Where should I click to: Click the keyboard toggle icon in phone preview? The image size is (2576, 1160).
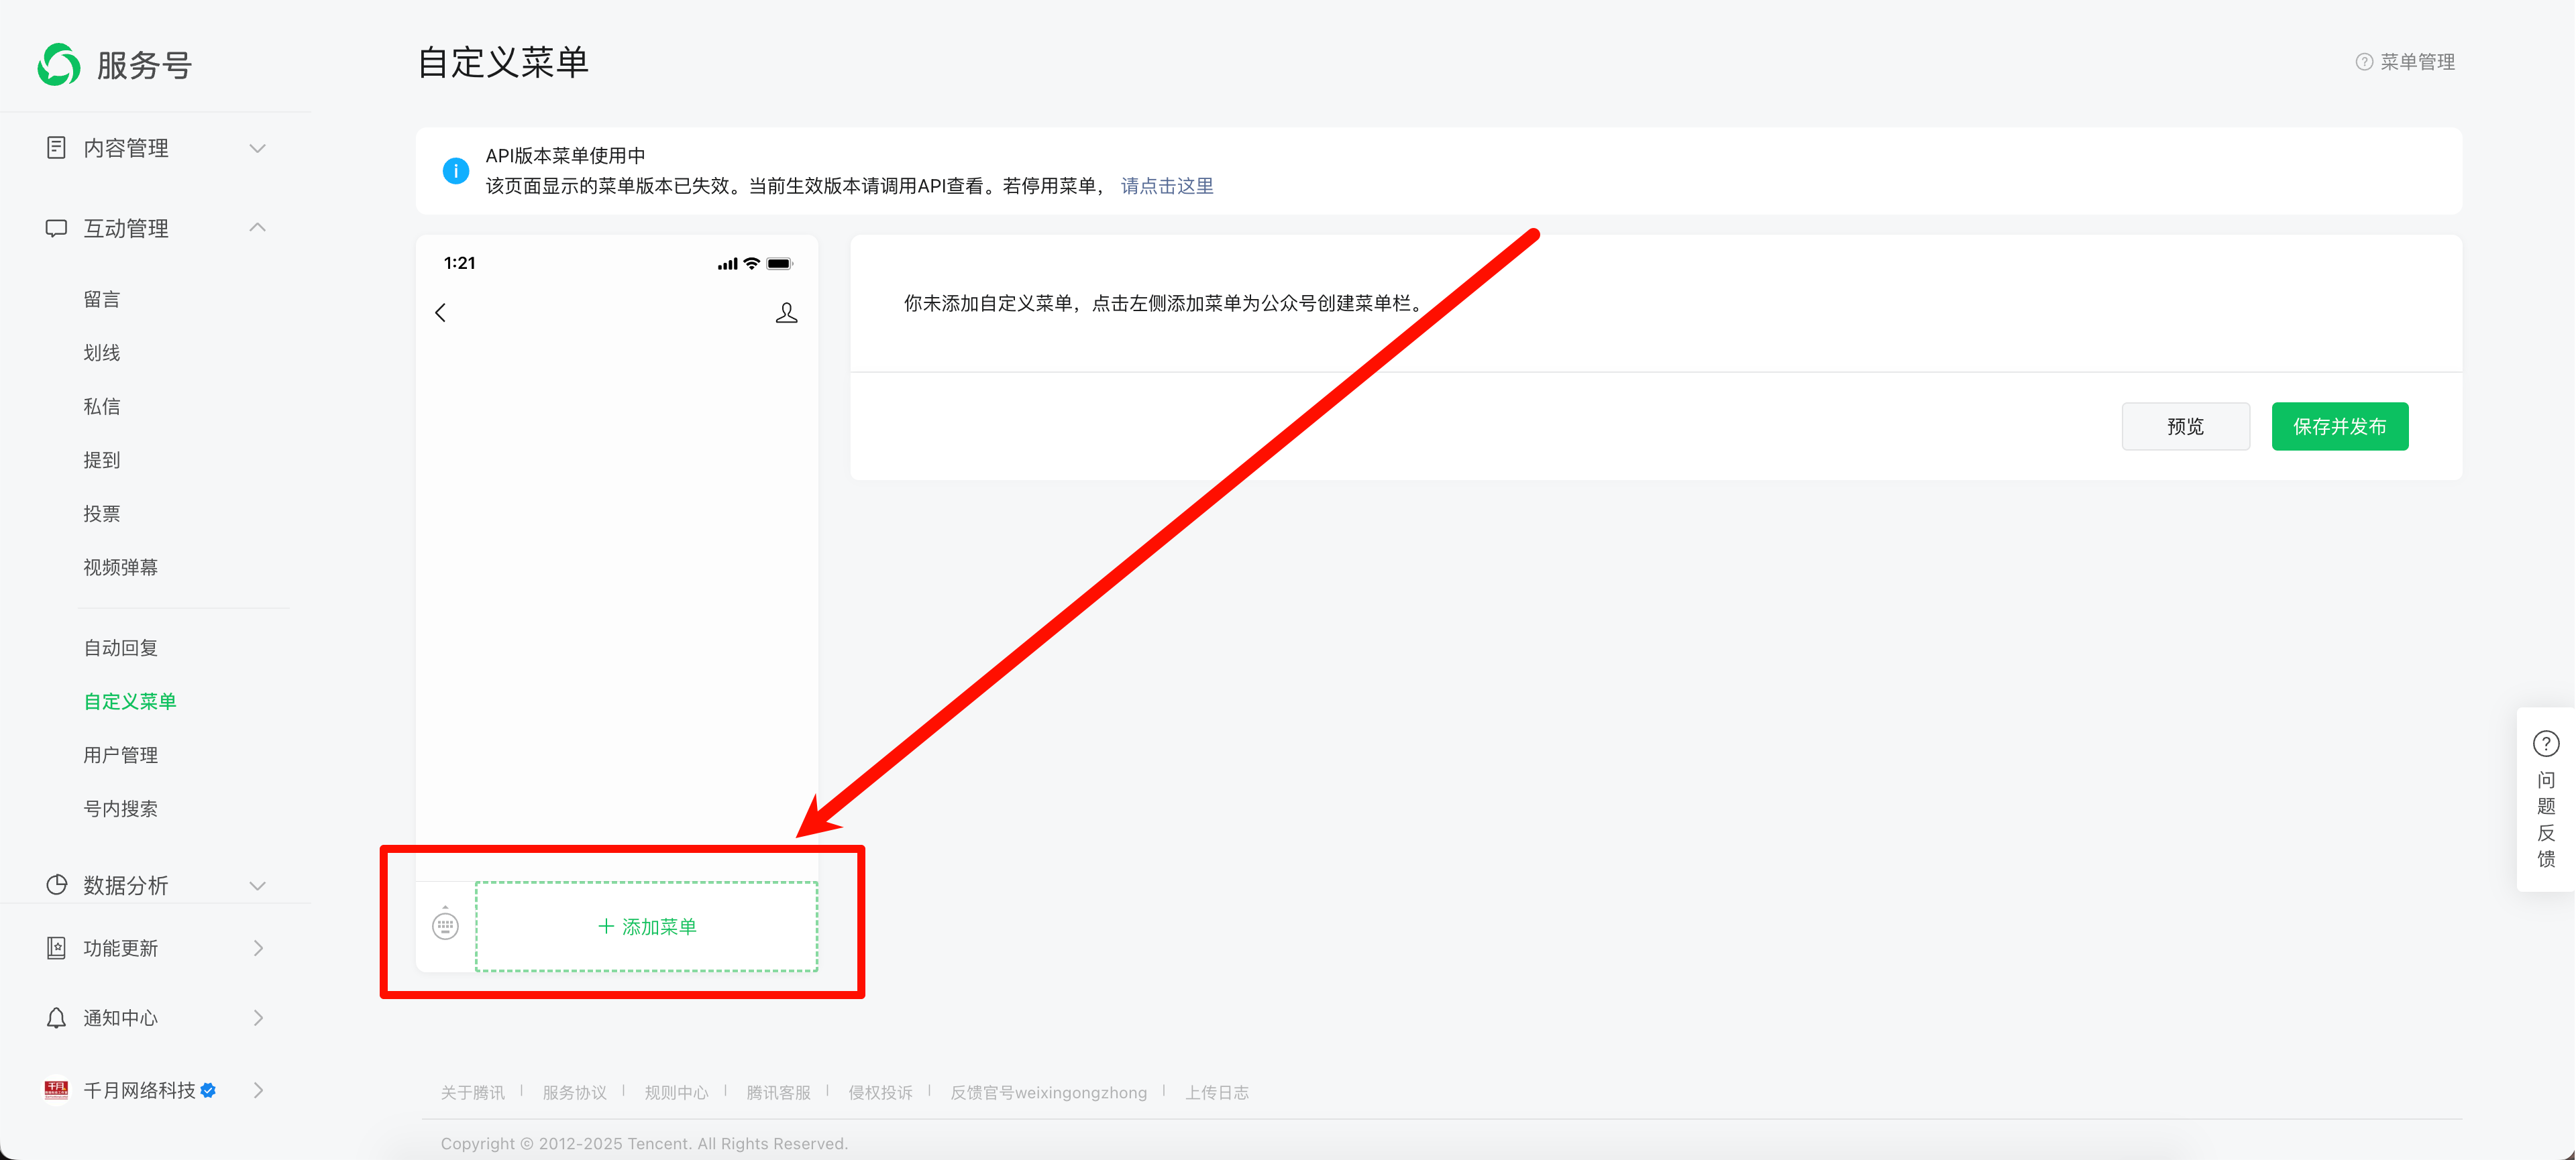[445, 925]
